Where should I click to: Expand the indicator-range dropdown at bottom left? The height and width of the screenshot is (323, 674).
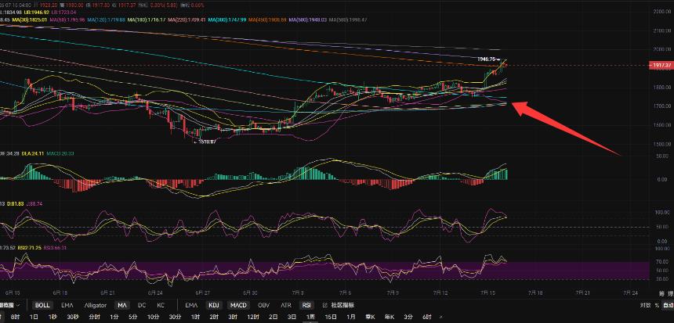point(10,306)
